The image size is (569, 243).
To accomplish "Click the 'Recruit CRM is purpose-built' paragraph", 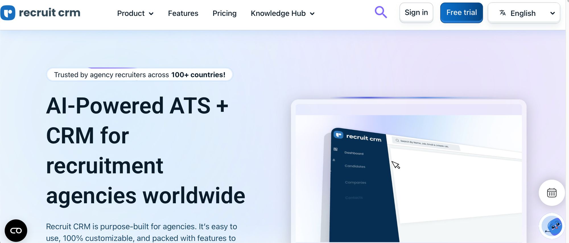I will coord(142,232).
